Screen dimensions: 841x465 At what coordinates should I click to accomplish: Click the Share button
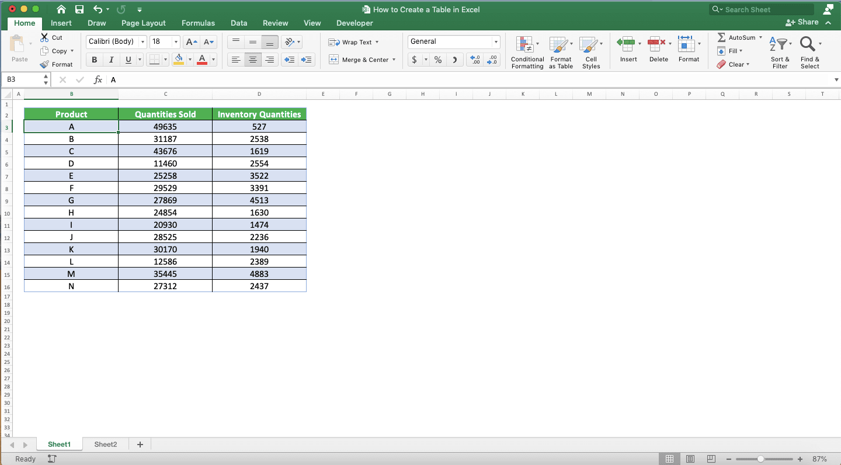tap(802, 22)
